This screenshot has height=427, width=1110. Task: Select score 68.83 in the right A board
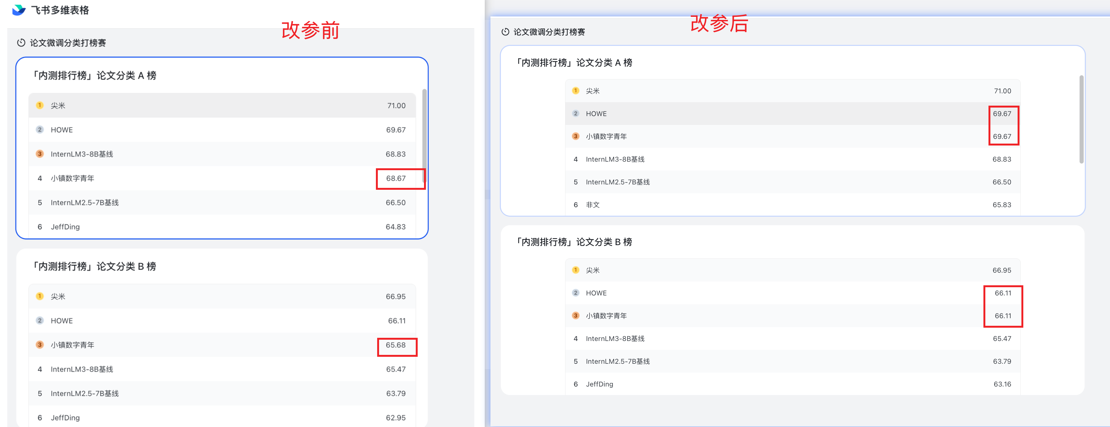1002,159
